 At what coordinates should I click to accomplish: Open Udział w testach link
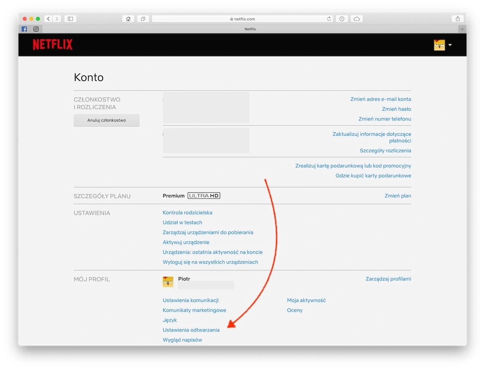pos(182,222)
